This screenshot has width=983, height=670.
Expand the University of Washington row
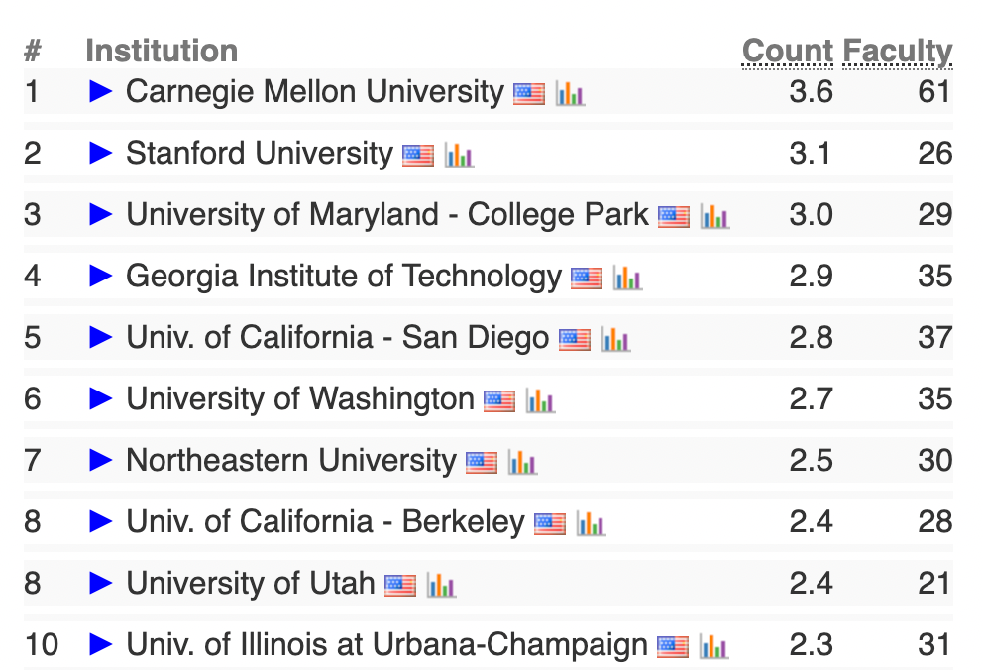pos(101,398)
